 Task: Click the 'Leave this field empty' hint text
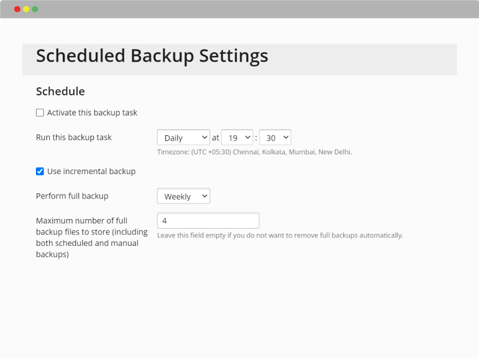(x=280, y=235)
